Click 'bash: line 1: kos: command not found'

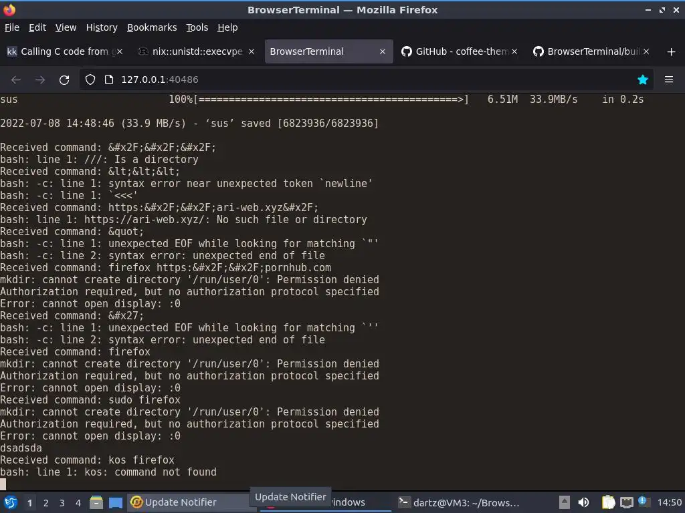[108, 472]
